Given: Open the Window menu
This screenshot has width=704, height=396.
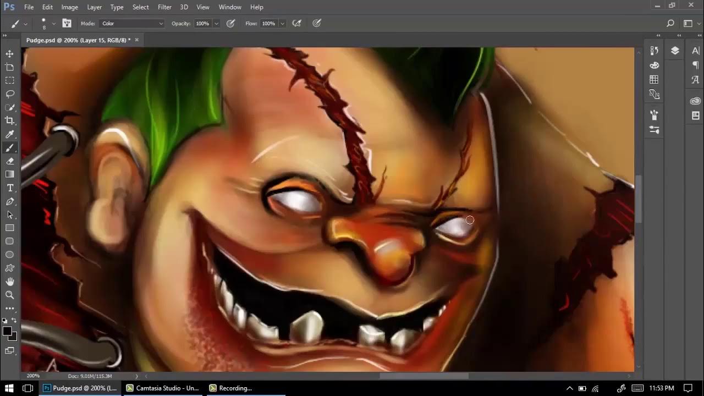Looking at the screenshot, I should click(x=230, y=7).
